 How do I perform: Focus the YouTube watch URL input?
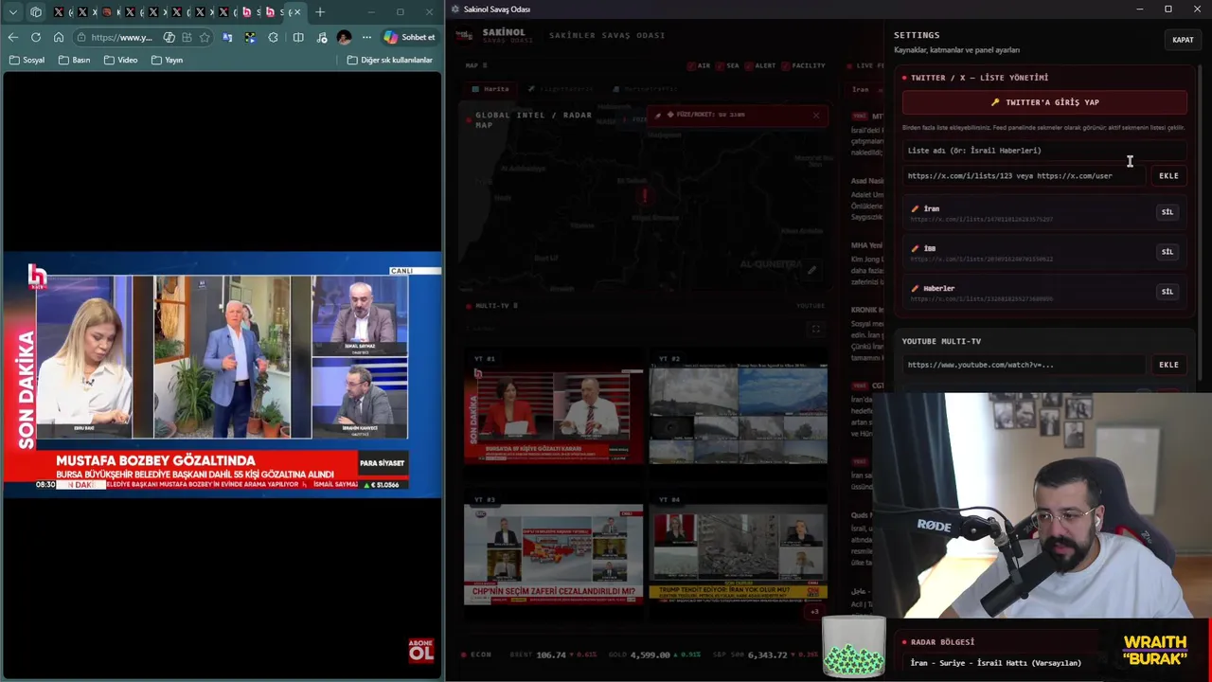(1024, 365)
